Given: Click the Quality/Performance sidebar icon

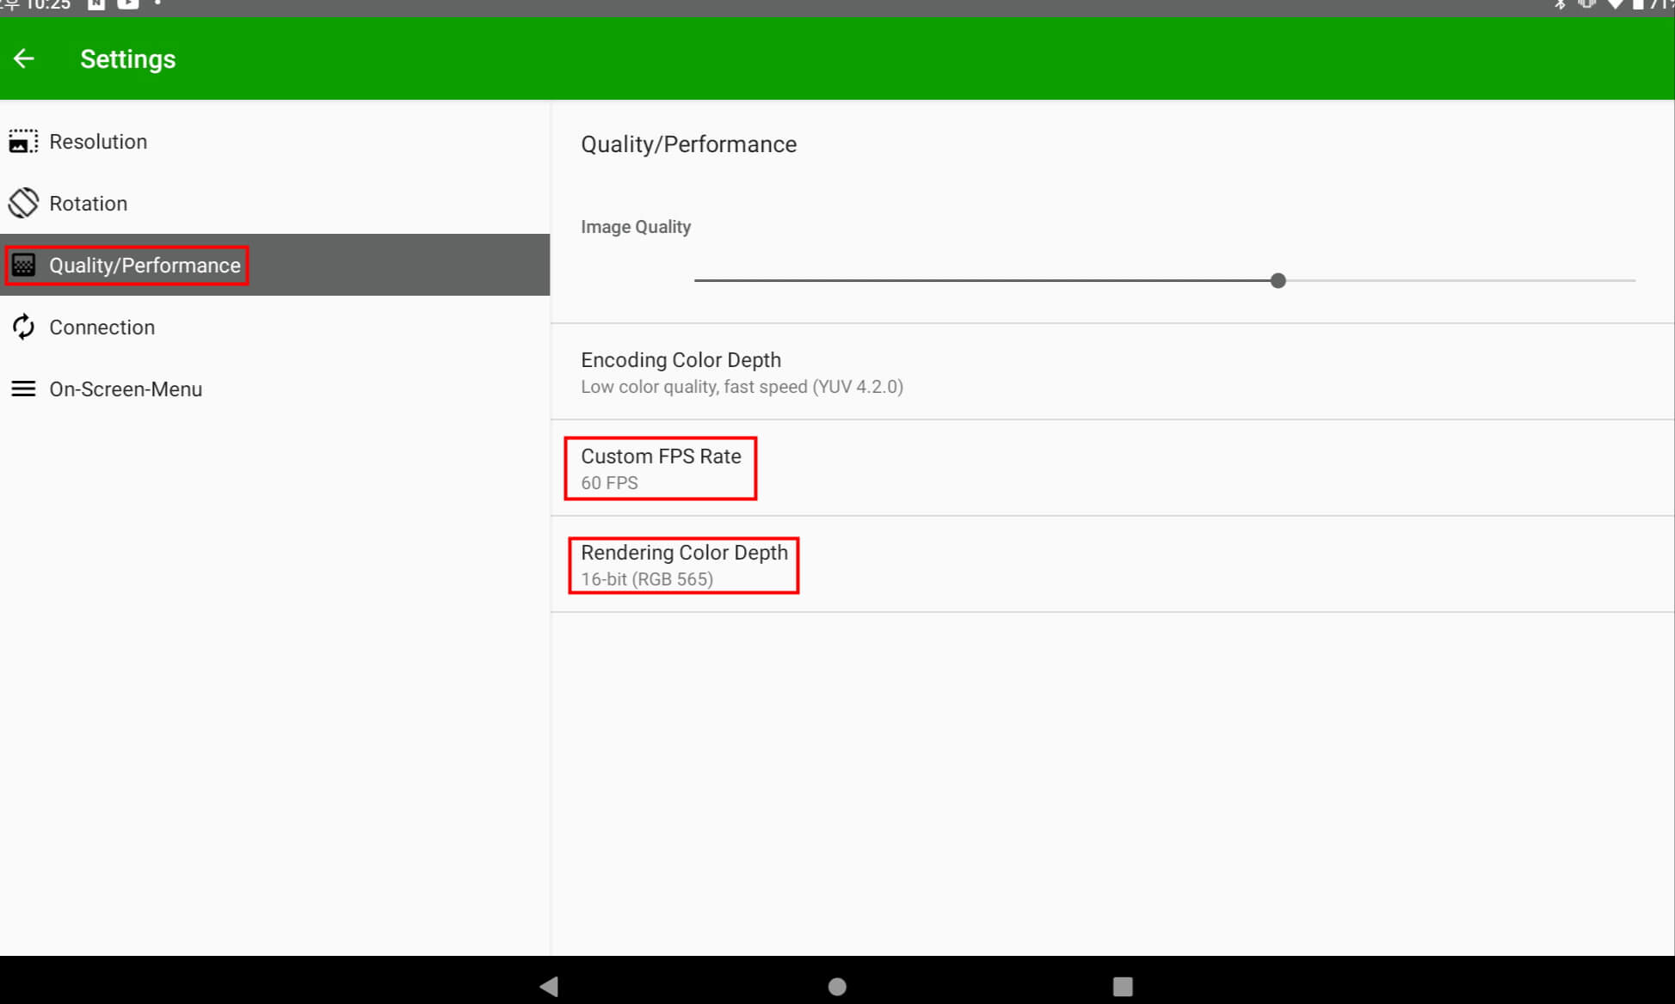Looking at the screenshot, I should (23, 265).
